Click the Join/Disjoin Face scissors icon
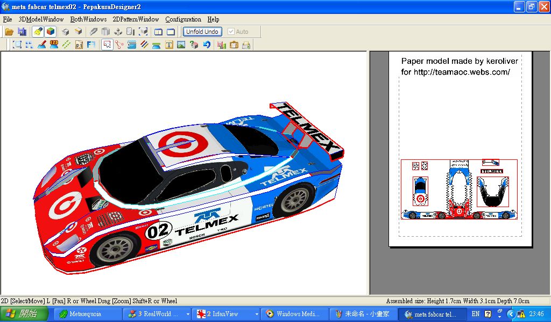Viewport: 551px width, 322px height. pos(119,45)
